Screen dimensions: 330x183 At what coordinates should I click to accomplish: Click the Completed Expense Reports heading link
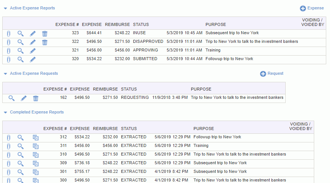[37, 112]
